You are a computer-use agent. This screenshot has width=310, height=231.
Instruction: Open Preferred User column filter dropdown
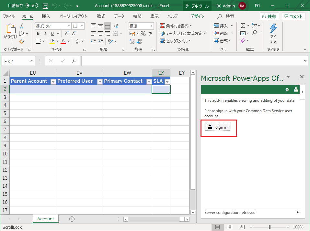pyautogui.click(x=100, y=82)
